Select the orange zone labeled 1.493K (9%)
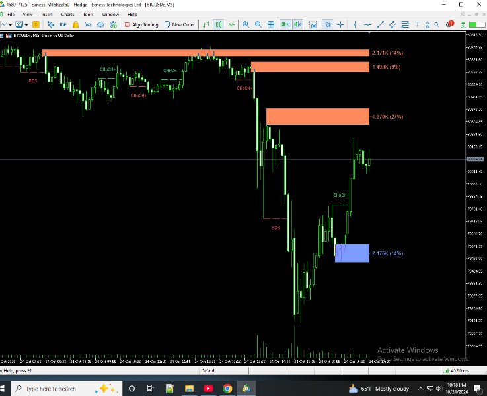487x396 pixels. (x=310, y=67)
